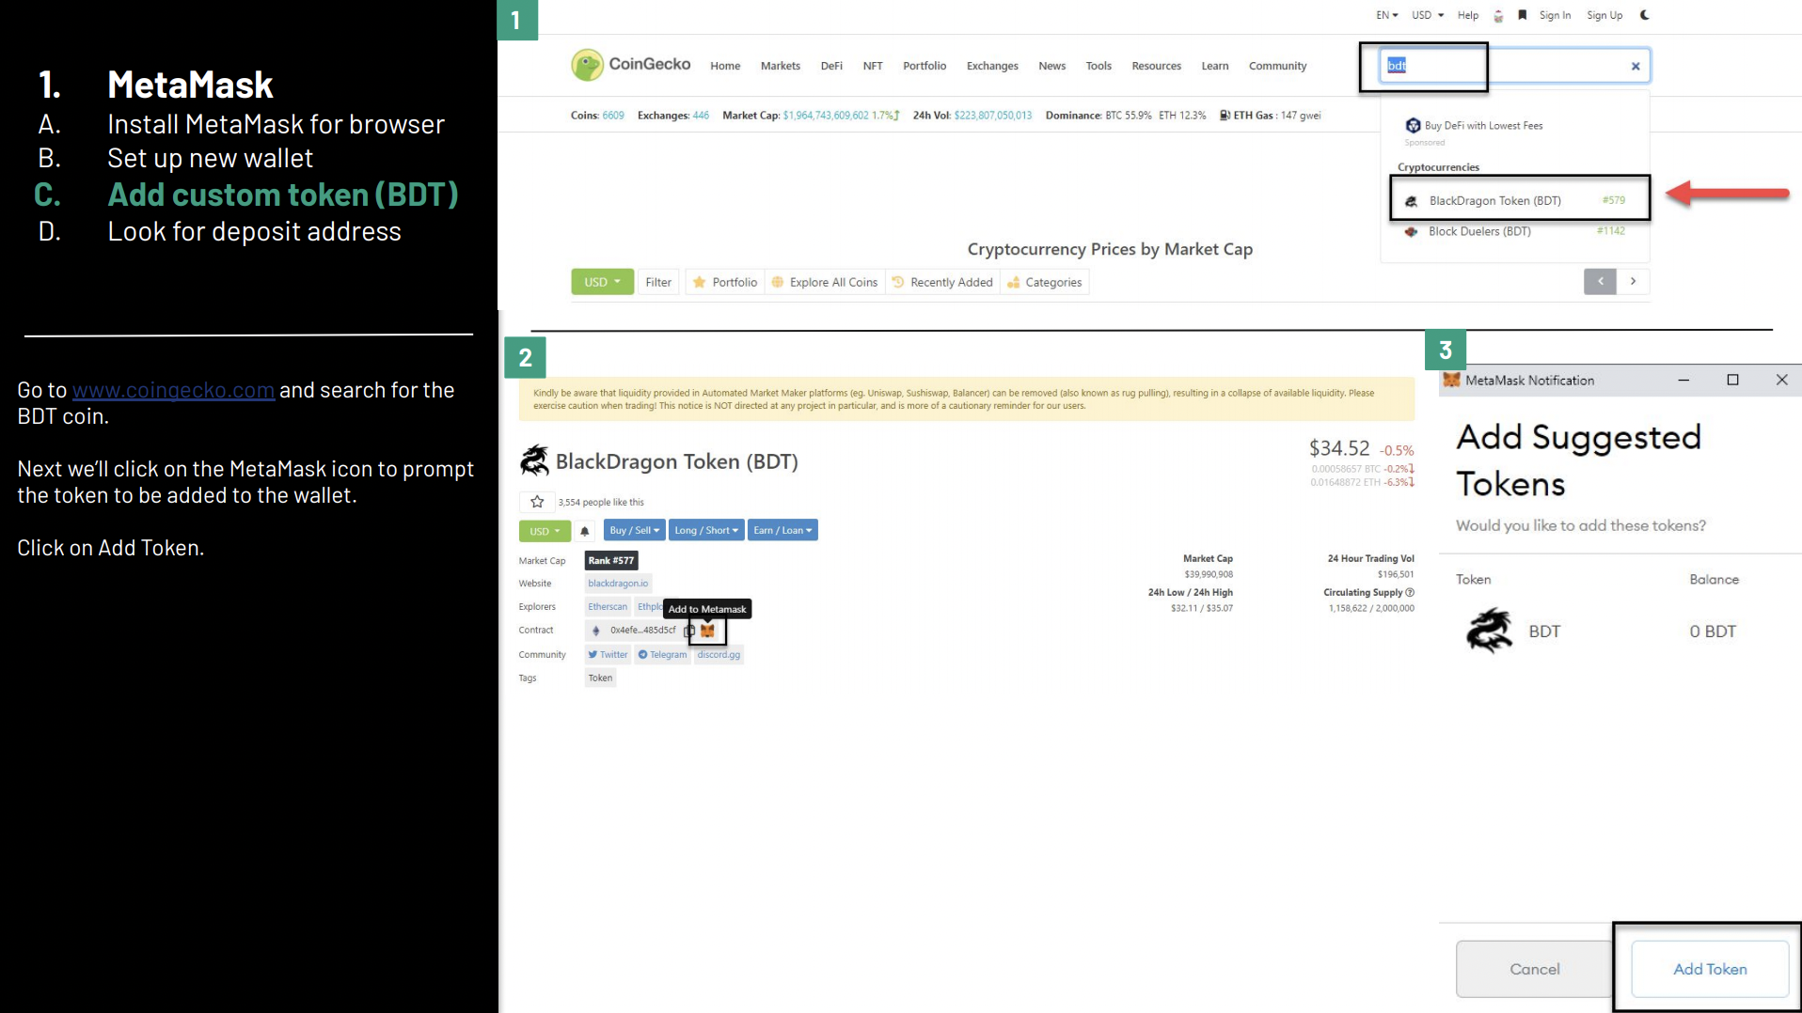Screen dimensions: 1802x1013
Task: Click the star favorite icon for BDT
Action: pos(537,502)
